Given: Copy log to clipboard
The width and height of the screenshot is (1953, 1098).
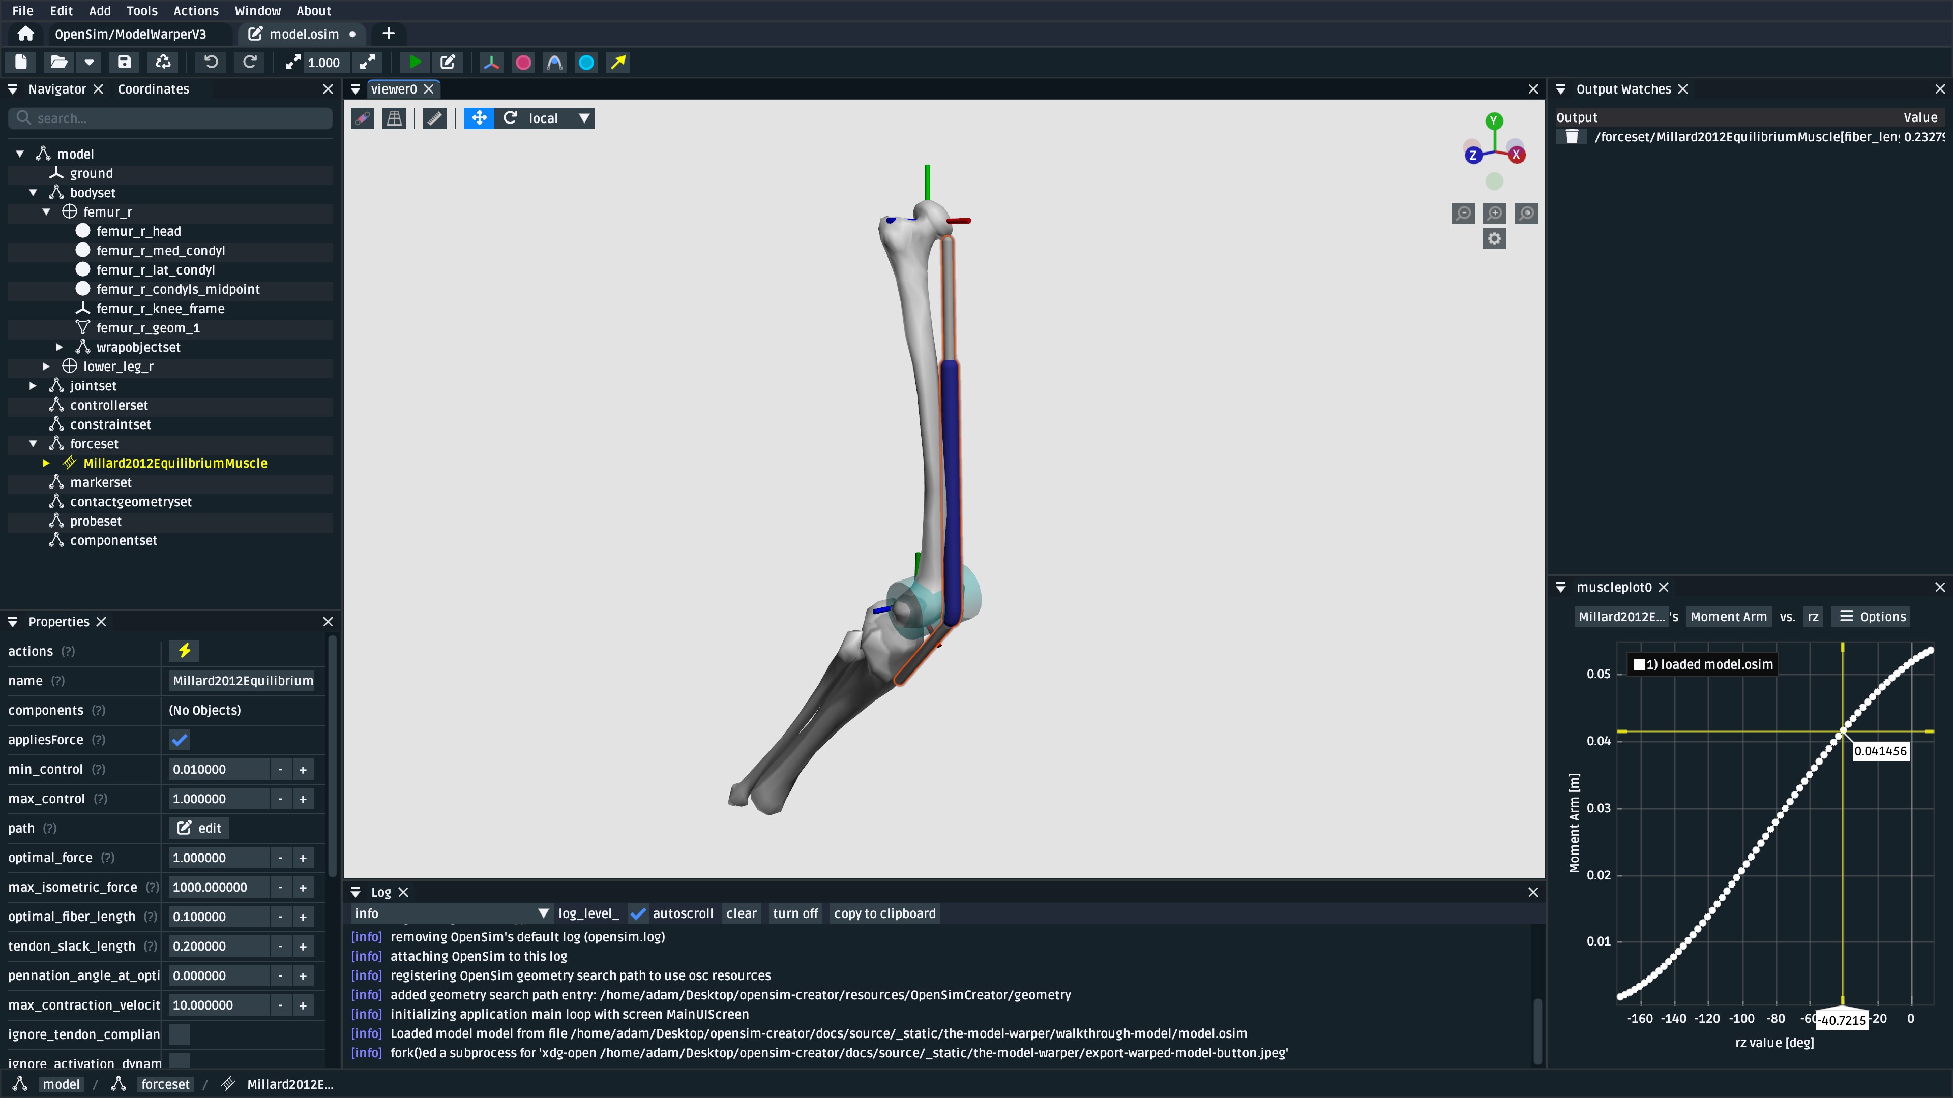Looking at the screenshot, I should [885, 914].
